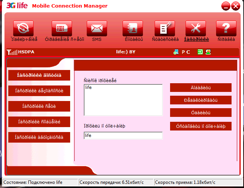Click the SMS label under the envelope
This screenshot has height=188, width=244.
(x=97, y=39)
